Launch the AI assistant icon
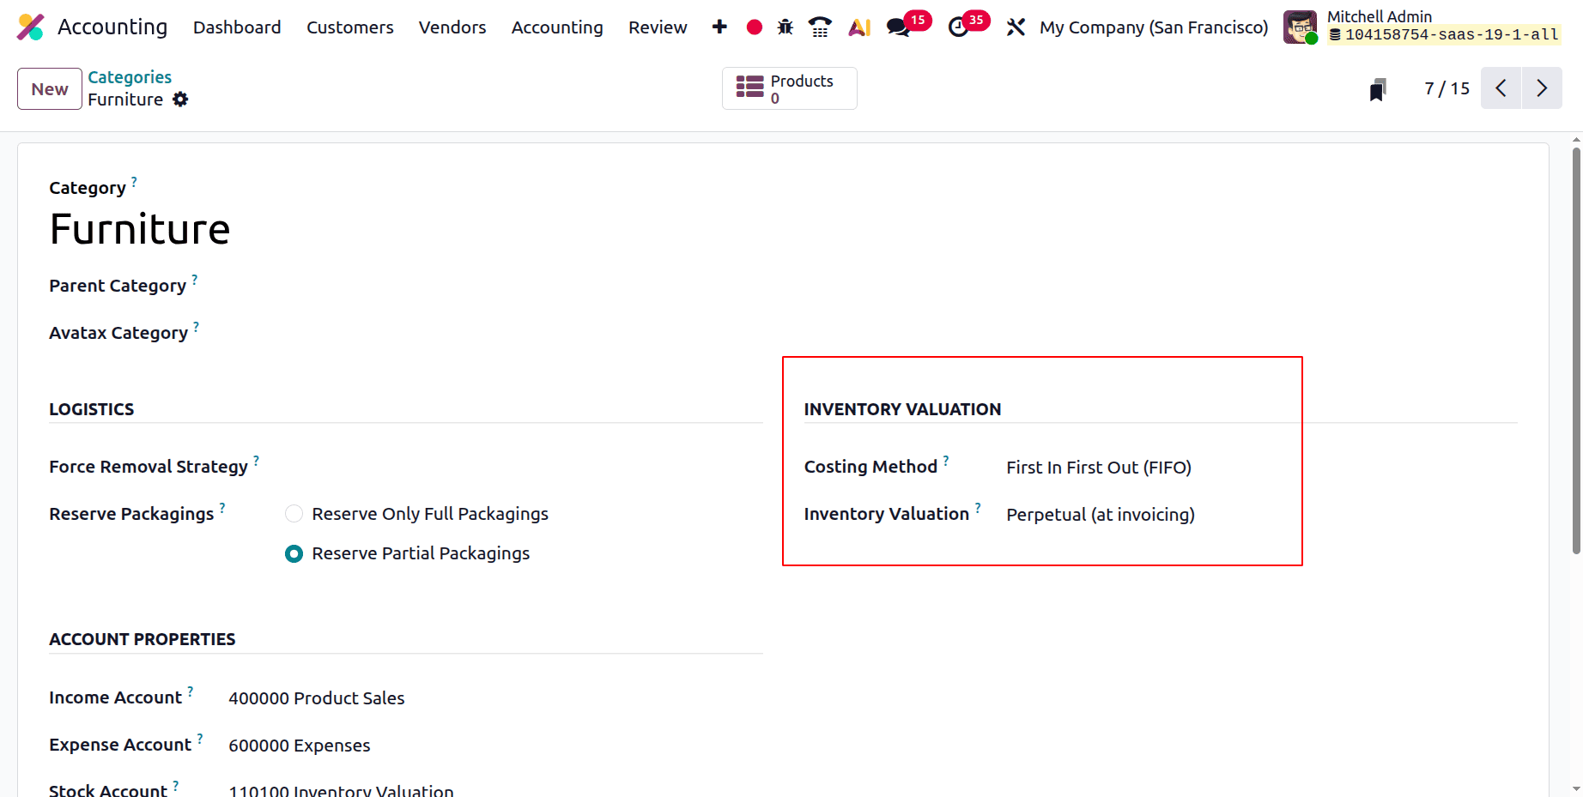The image size is (1583, 797). [859, 27]
